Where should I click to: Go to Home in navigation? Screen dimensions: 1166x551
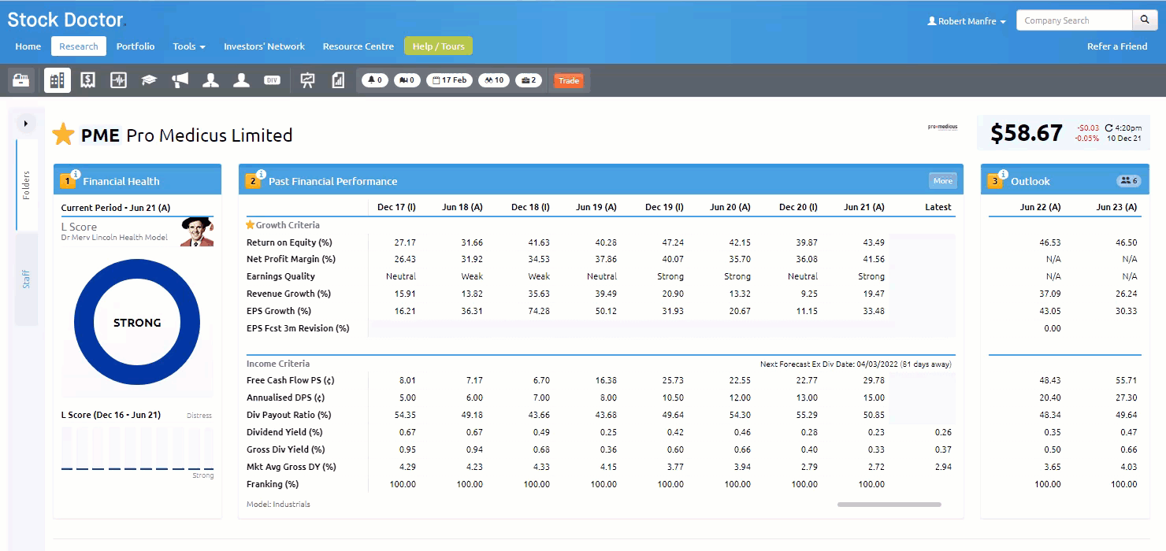(28, 46)
